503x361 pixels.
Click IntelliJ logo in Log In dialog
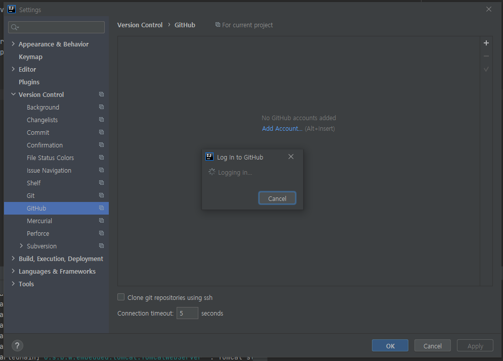[x=209, y=157]
